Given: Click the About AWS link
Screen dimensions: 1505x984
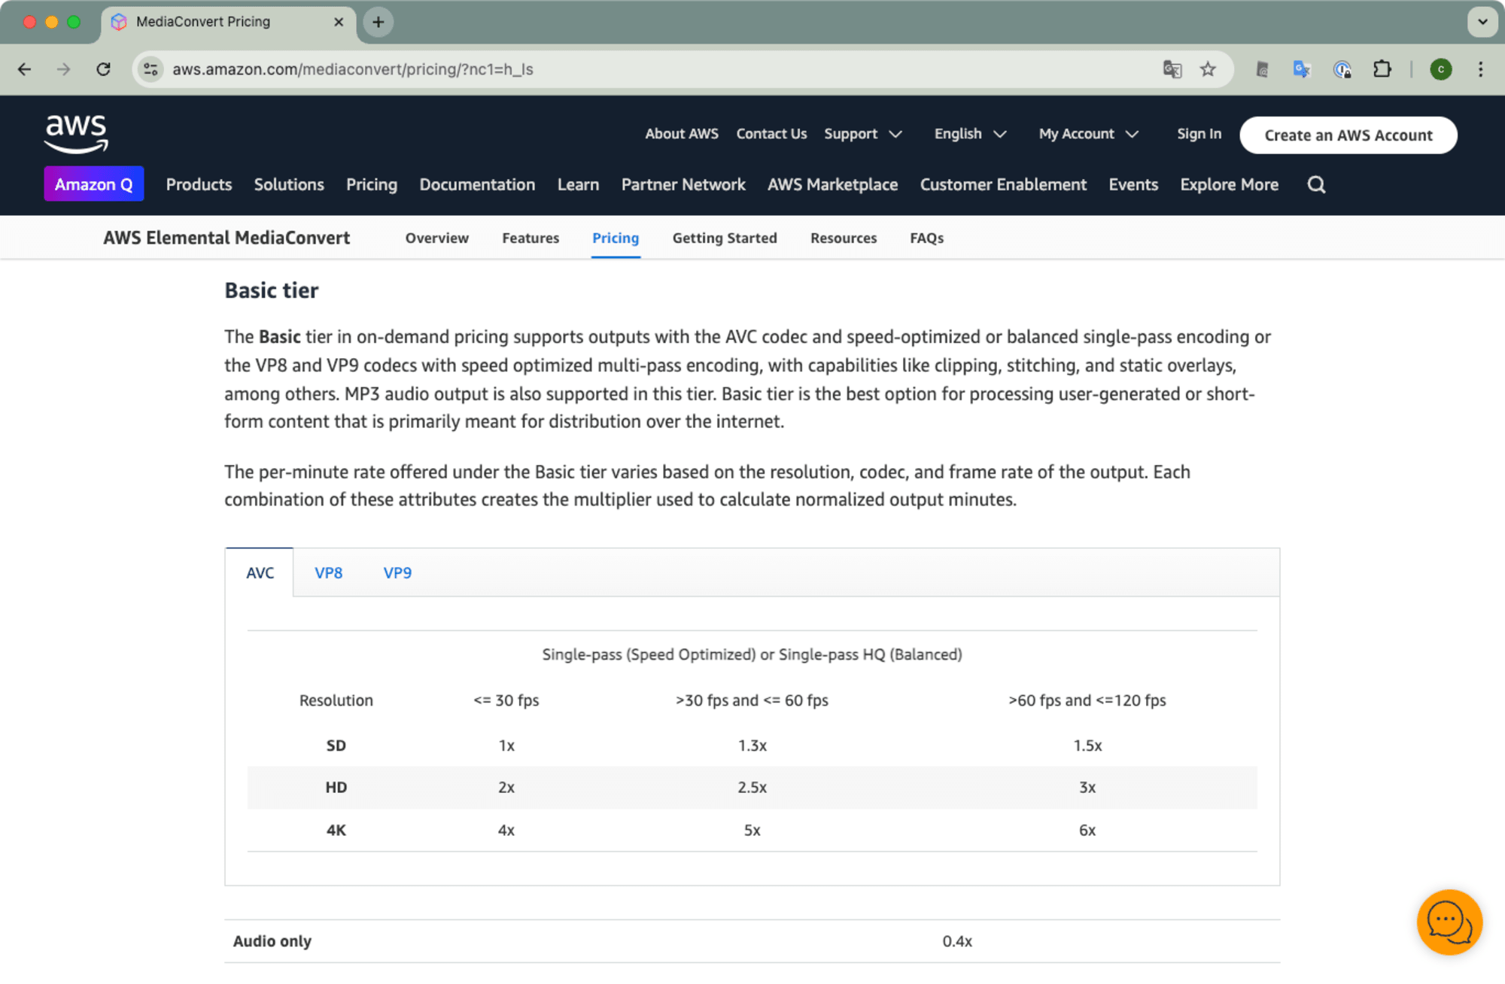Looking at the screenshot, I should click(x=682, y=134).
